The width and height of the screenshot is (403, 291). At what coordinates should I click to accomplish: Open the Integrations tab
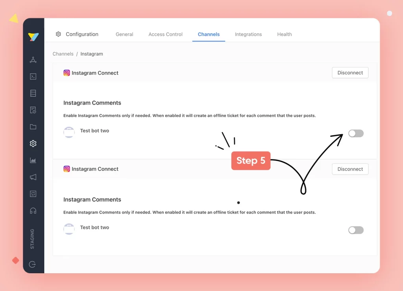click(248, 34)
